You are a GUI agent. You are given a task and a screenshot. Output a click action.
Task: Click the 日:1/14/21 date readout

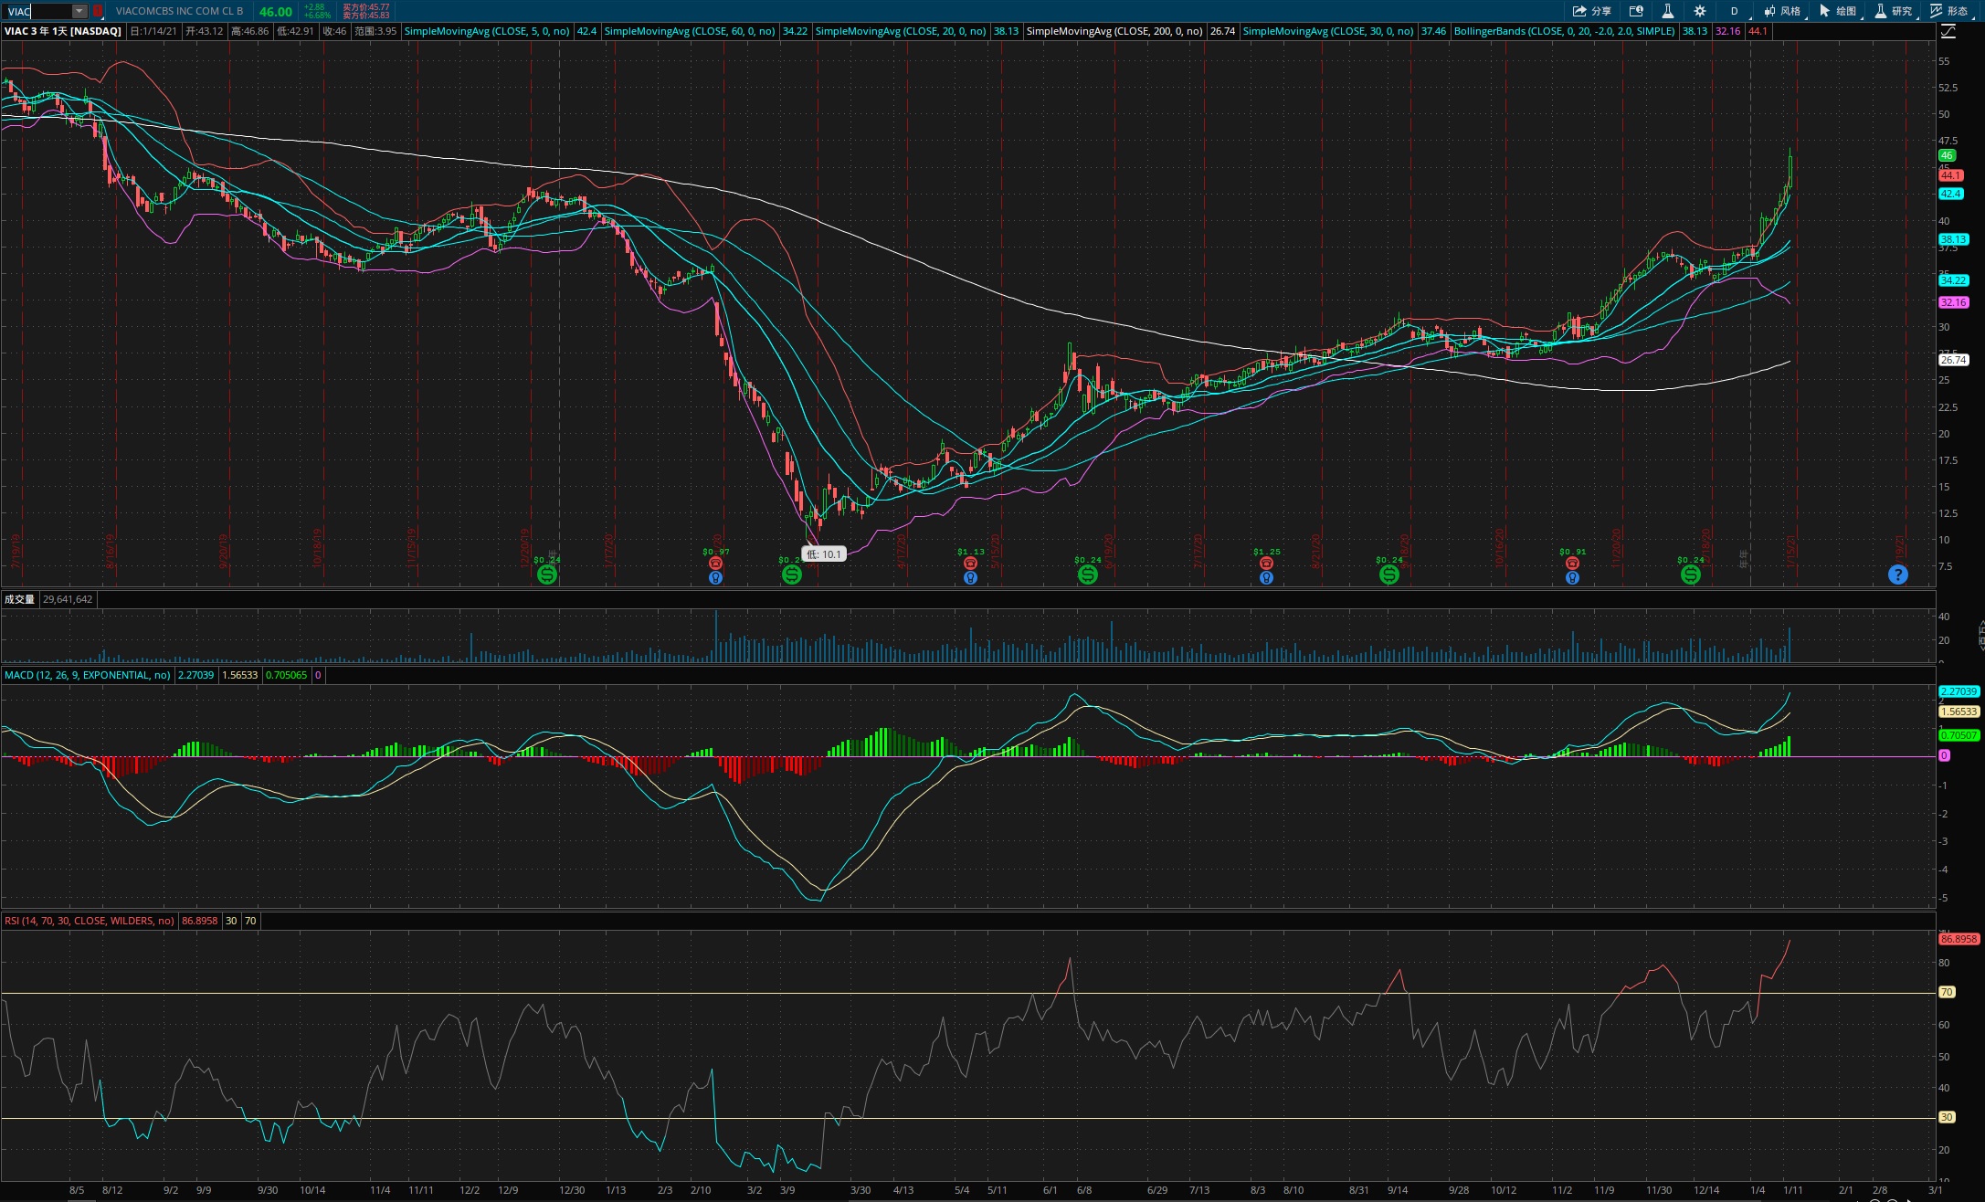pyautogui.click(x=153, y=31)
